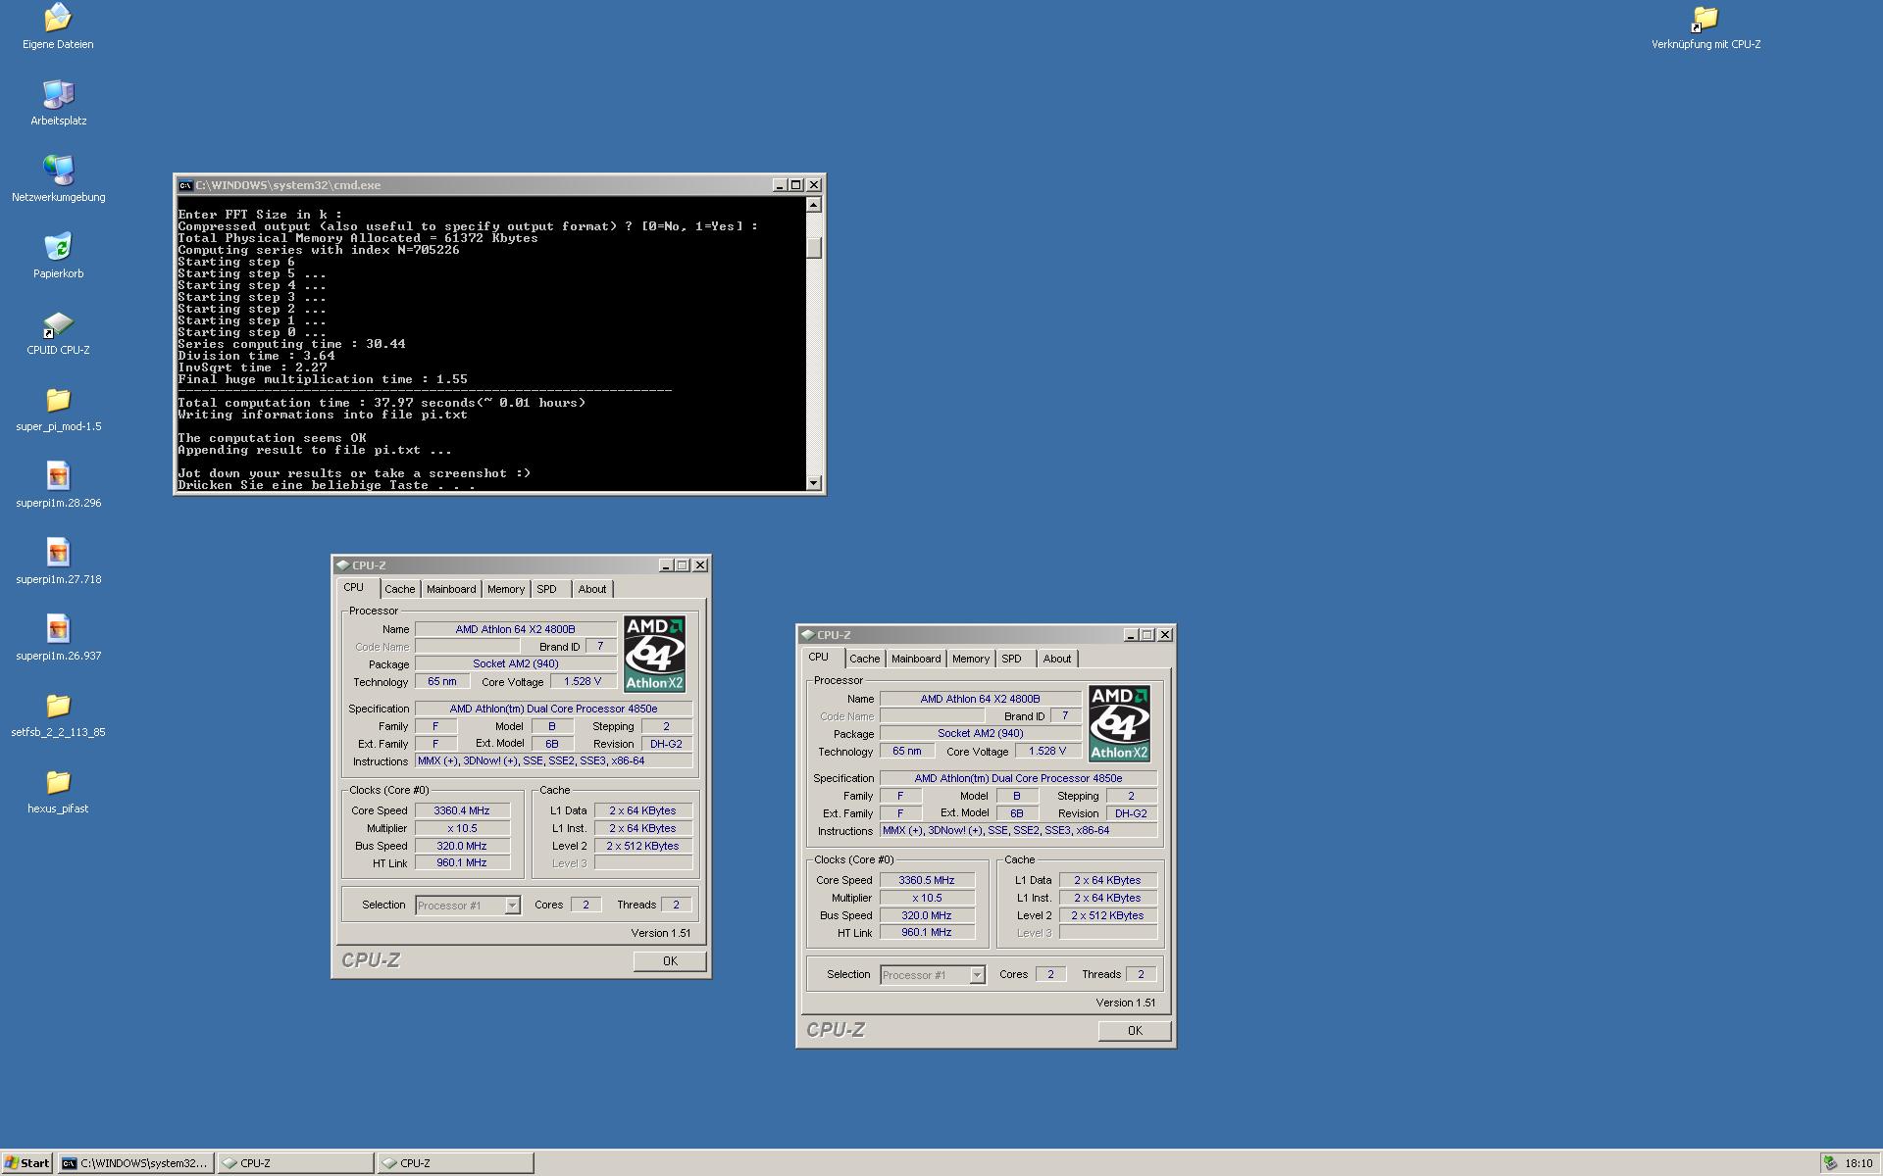Image resolution: width=1883 pixels, height=1176 pixels.
Task: Click 'The computation seems OK' line
Action: [272, 438]
